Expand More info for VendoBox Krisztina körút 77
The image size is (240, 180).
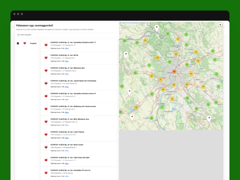click(x=67, y=48)
